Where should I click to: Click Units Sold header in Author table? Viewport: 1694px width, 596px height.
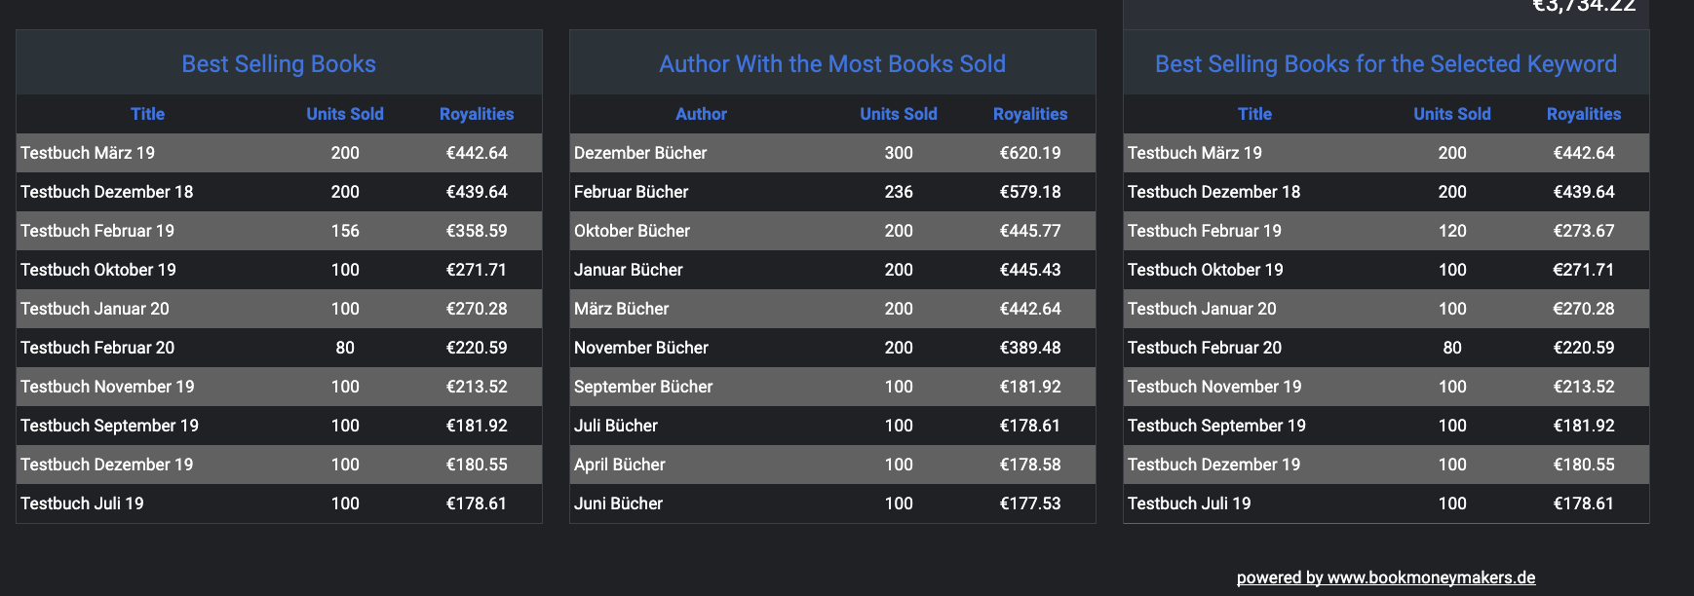(x=899, y=114)
